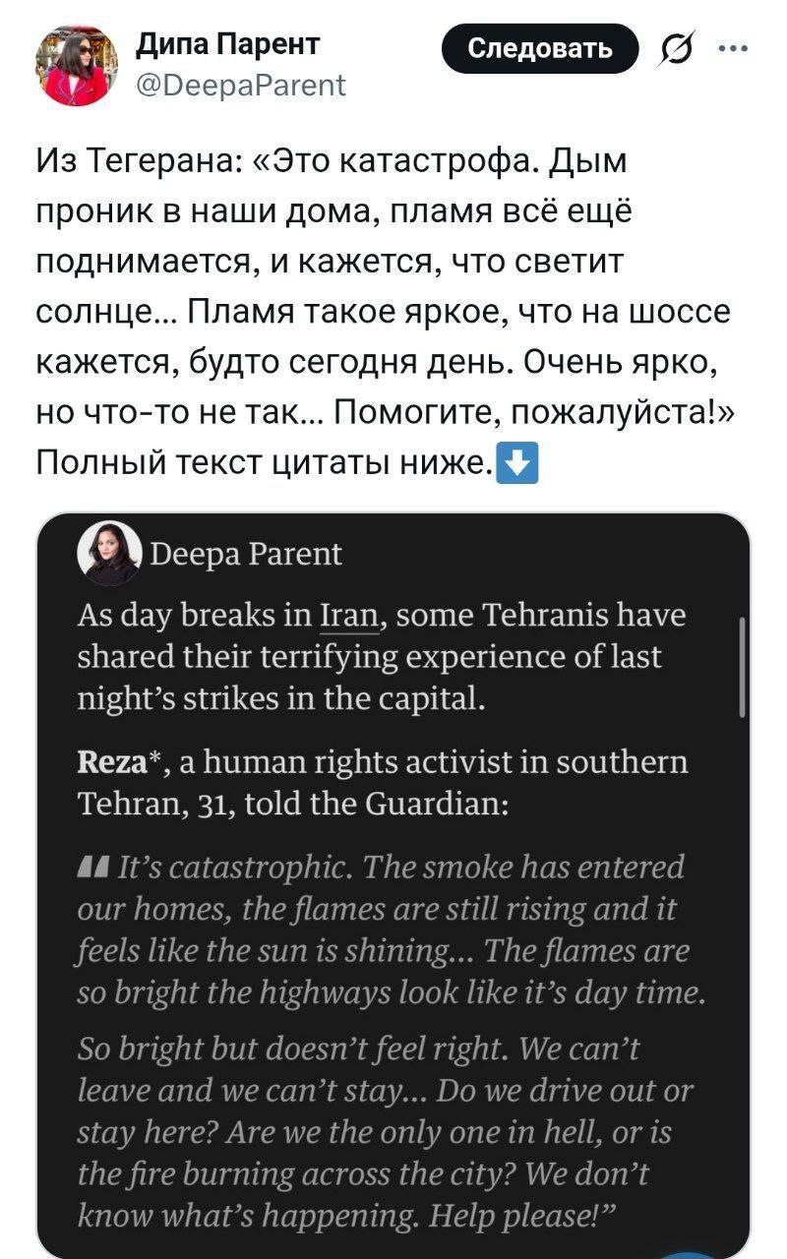Viewport: 787px width, 1259px height.
Task: Click the "Deepa Parent" byline in article
Action: tap(246, 555)
